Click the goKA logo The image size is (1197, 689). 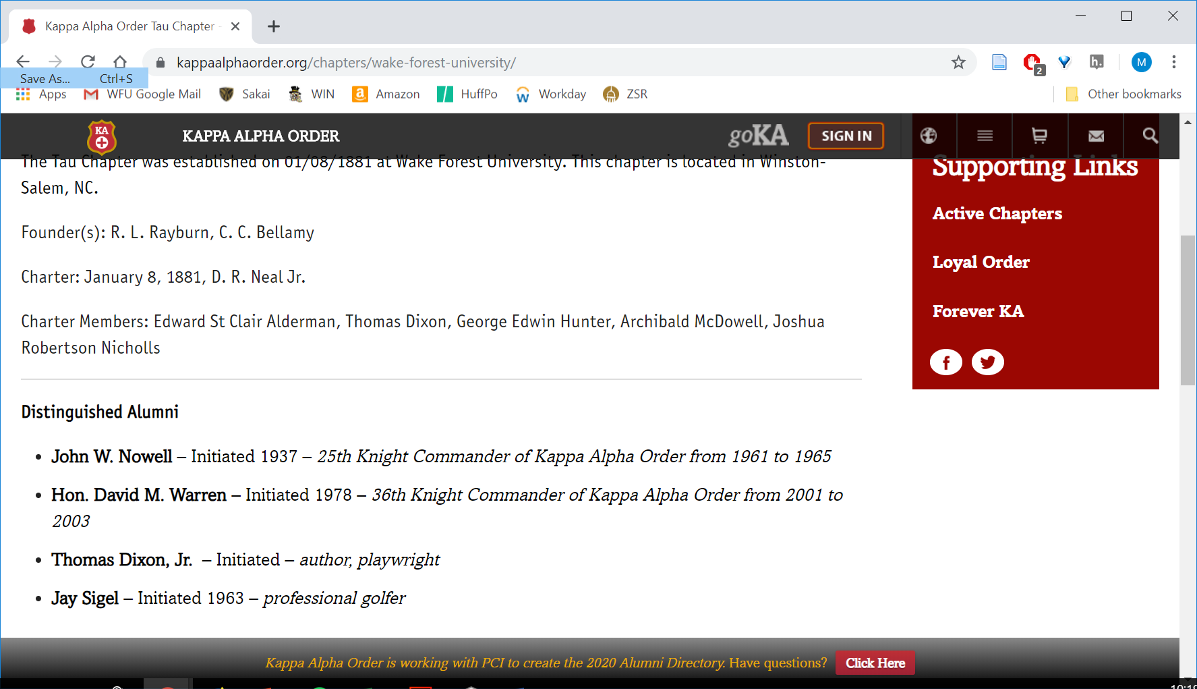[759, 136]
